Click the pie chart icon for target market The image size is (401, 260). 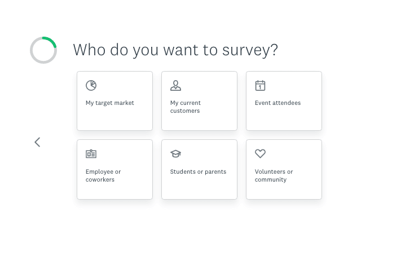91,85
